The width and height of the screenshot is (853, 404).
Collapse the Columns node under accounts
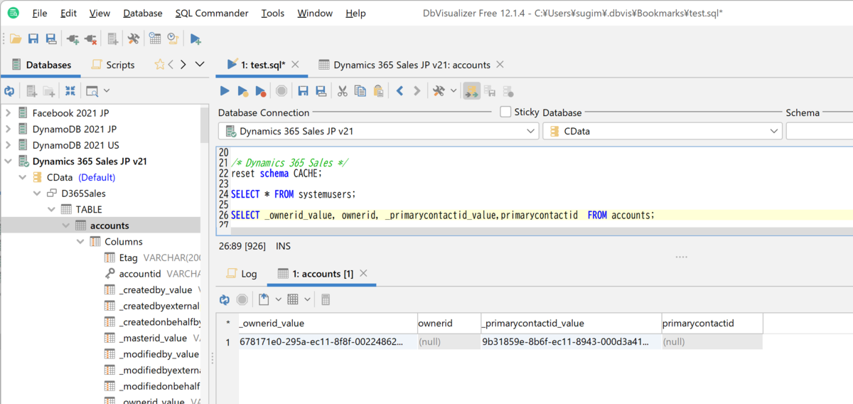(x=80, y=241)
